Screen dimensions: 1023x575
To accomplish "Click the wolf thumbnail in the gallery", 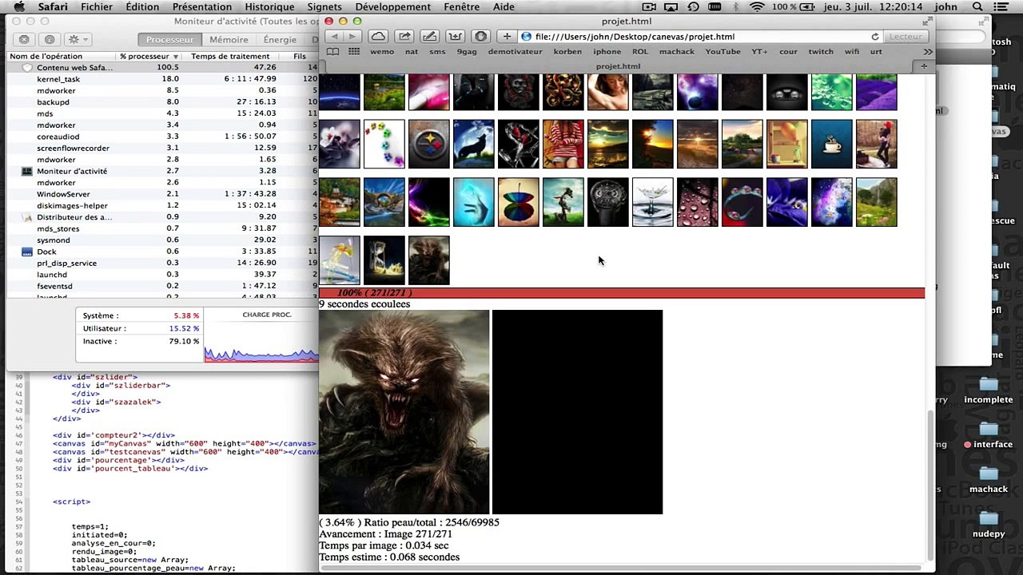I will tap(474, 145).
